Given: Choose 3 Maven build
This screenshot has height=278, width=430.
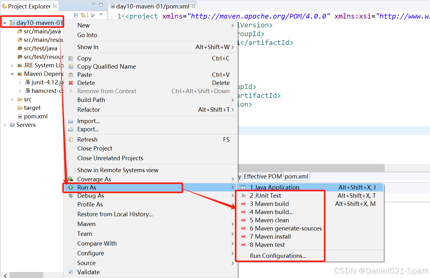Looking at the screenshot, I should pos(310,204).
